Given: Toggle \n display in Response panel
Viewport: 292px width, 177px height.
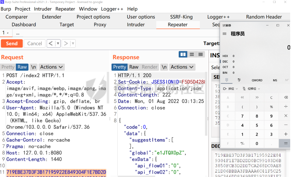Looking at the screenshot, I should 164,67.
